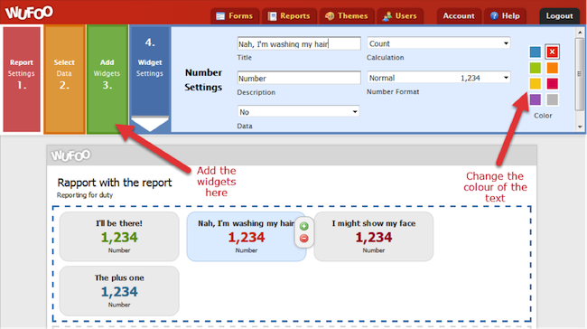Click the Reports tab icon

[x=272, y=16]
